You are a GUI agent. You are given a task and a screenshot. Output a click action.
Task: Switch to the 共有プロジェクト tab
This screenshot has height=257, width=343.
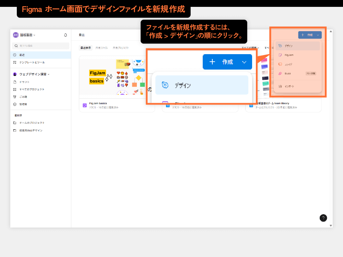click(121, 48)
